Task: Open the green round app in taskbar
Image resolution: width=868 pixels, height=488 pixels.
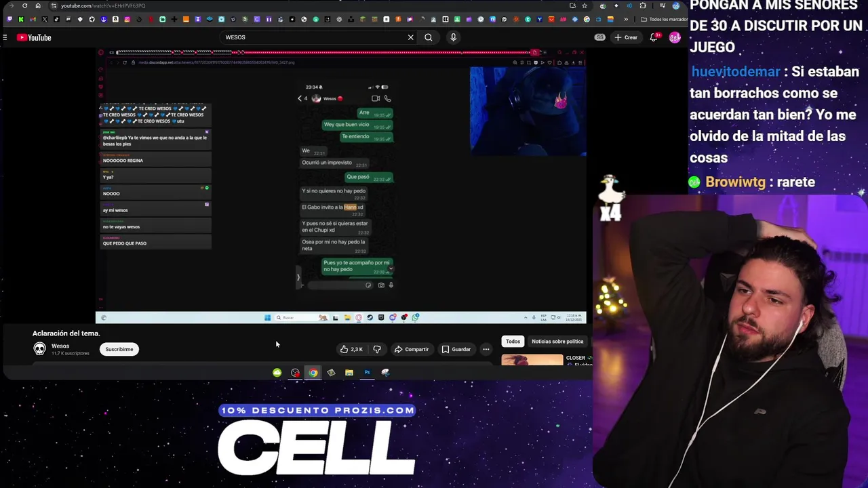Action: (x=277, y=372)
